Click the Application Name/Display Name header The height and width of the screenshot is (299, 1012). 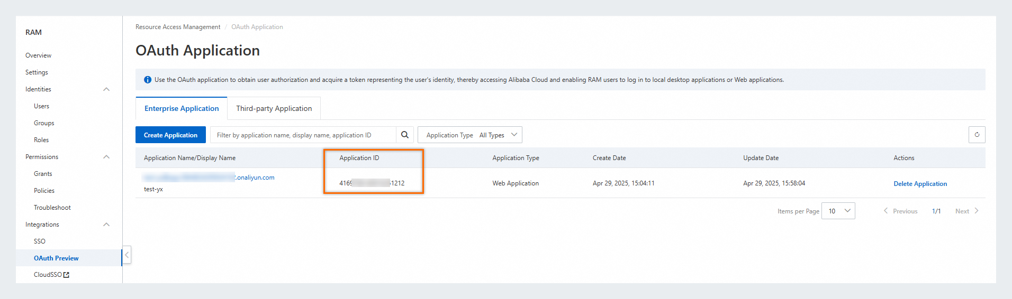coord(189,158)
